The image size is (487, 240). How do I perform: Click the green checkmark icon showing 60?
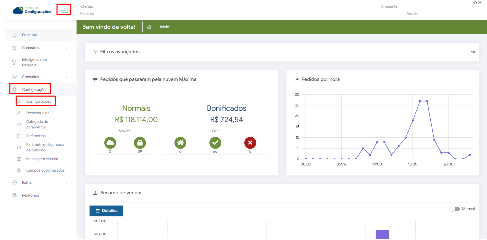[215, 143]
